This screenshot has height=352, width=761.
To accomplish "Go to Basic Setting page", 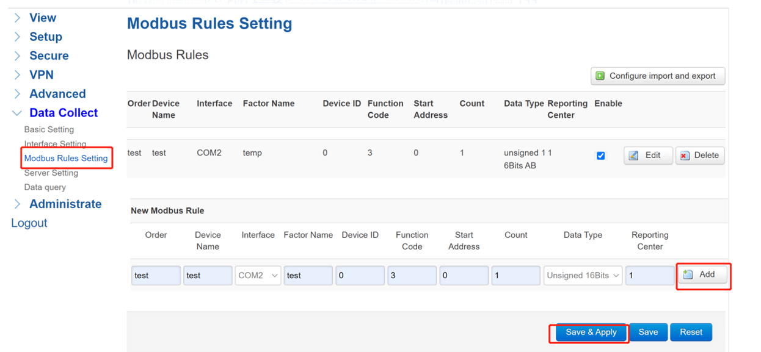I will tap(49, 129).
